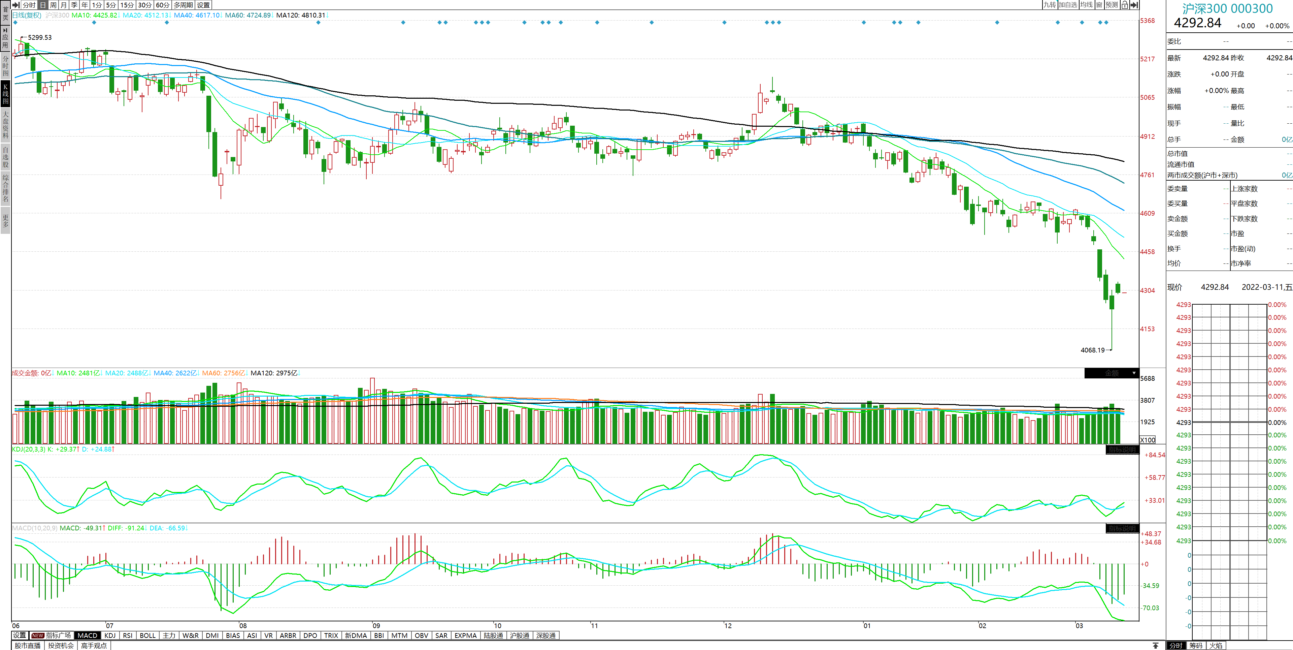Click the upward arrow icon at bottom bar

point(1156,646)
